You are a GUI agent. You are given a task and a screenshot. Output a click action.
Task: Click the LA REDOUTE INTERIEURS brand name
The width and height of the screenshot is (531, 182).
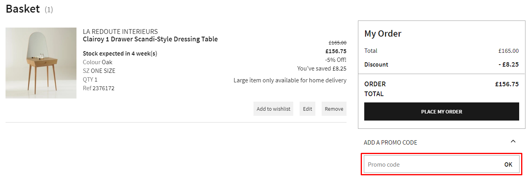tap(120, 32)
